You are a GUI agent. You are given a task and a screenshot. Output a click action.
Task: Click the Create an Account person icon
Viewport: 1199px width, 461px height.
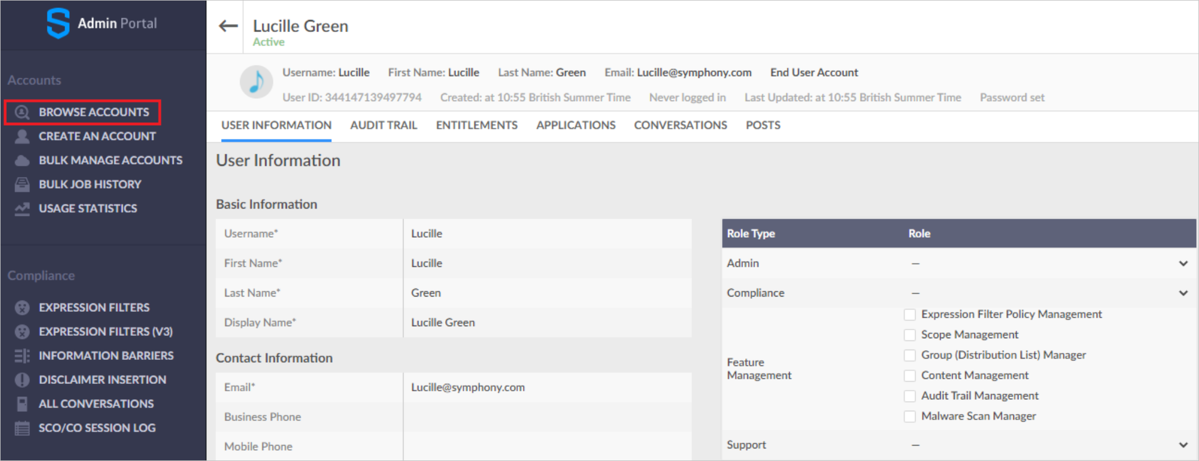22,136
